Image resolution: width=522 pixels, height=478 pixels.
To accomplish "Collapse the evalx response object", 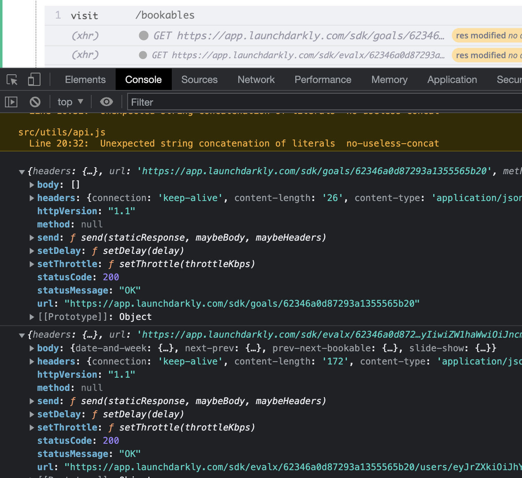I will click(x=22, y=335).
